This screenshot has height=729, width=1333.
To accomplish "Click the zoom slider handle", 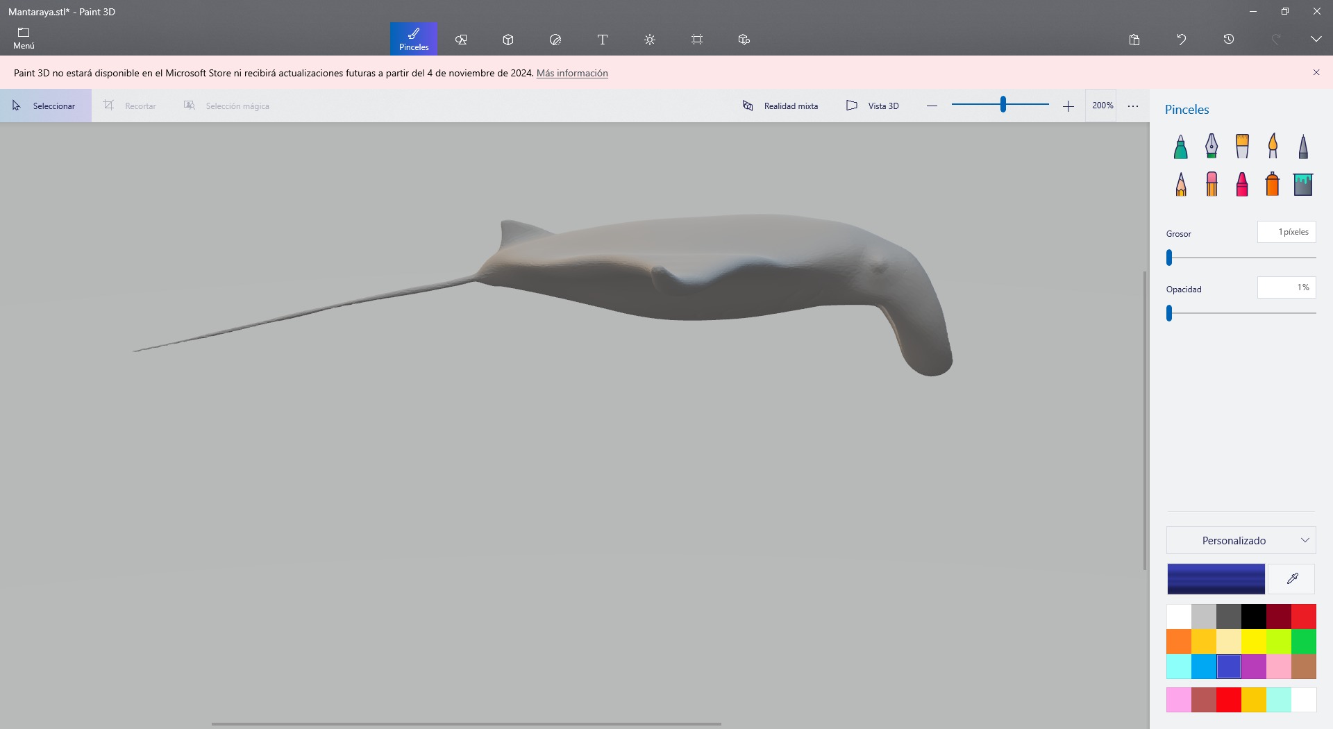I will [x=1003, y=105].
